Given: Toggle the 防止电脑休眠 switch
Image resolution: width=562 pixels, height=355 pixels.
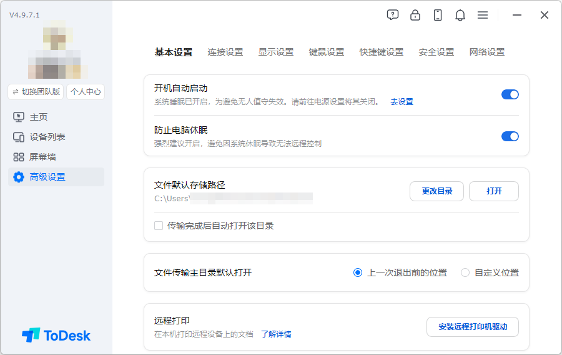Looking at the screenshot, I should [x=510, y=136].
